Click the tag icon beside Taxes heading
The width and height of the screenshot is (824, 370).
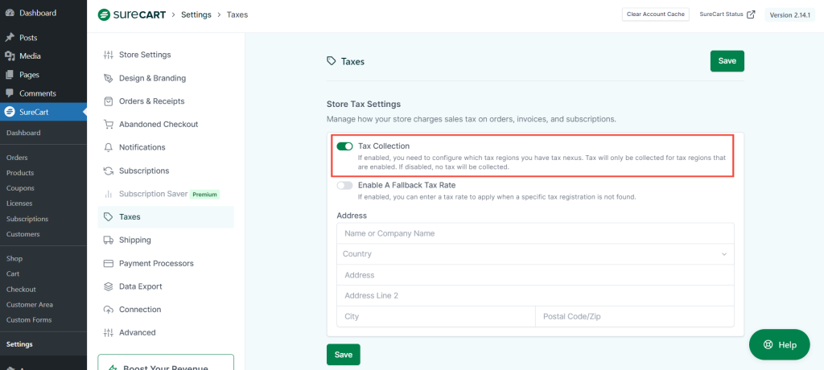click(331, 61)
